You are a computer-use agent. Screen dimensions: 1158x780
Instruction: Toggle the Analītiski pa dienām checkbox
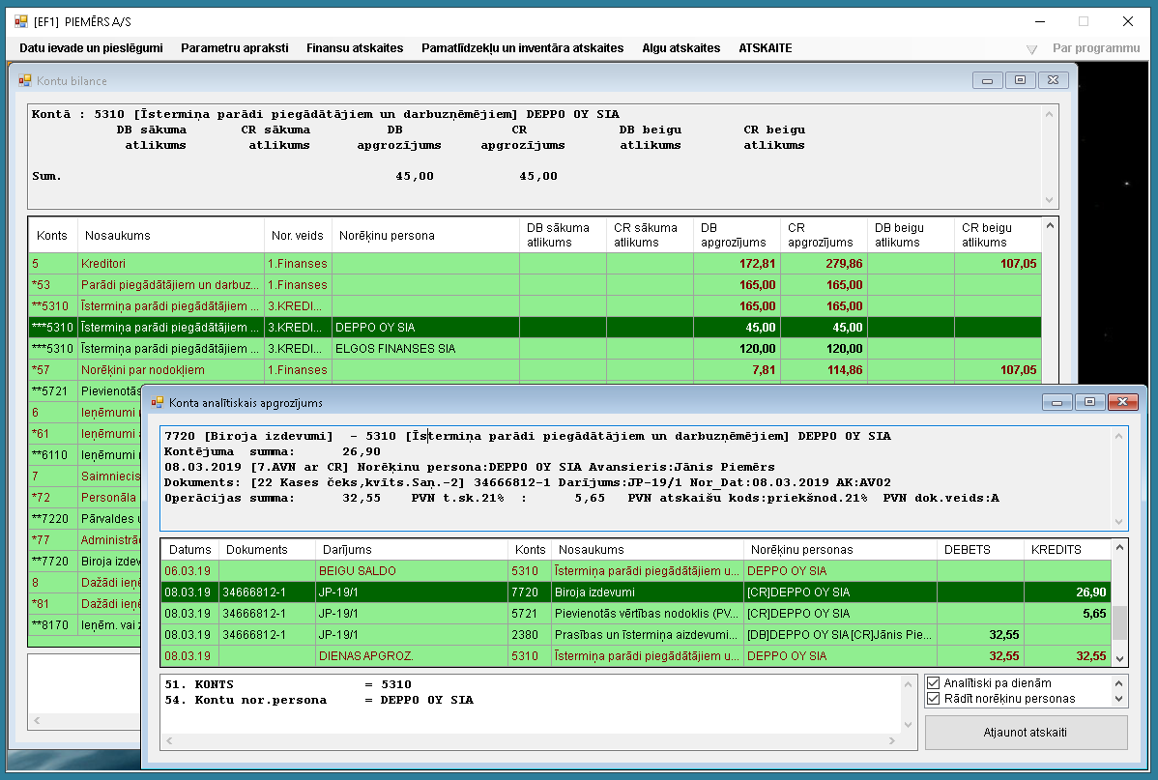point(934,683)
